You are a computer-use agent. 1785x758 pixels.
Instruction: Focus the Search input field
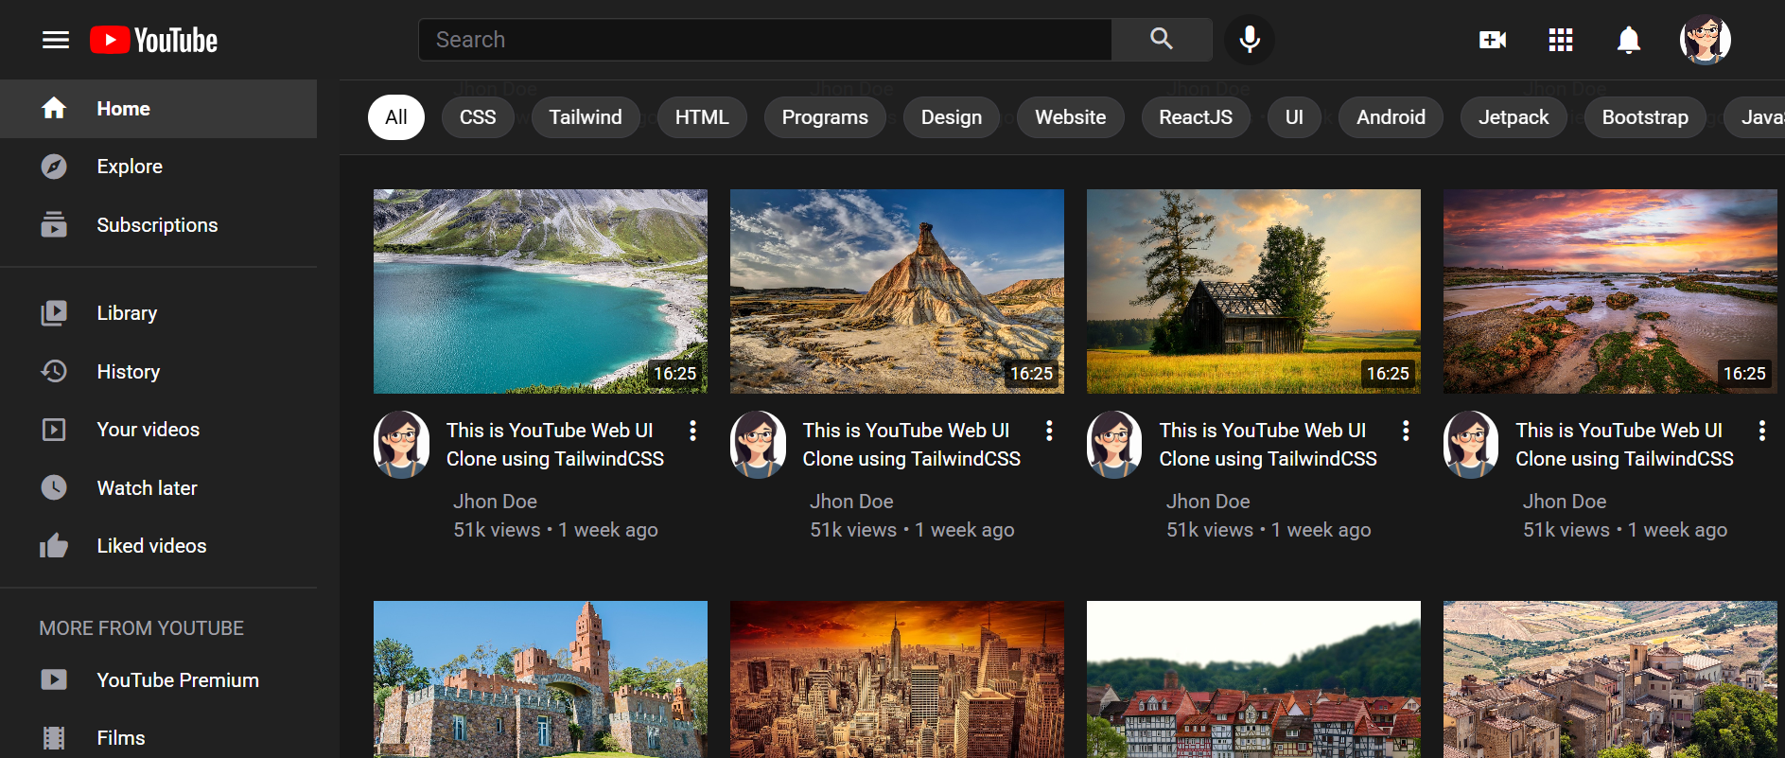(765, 39)
